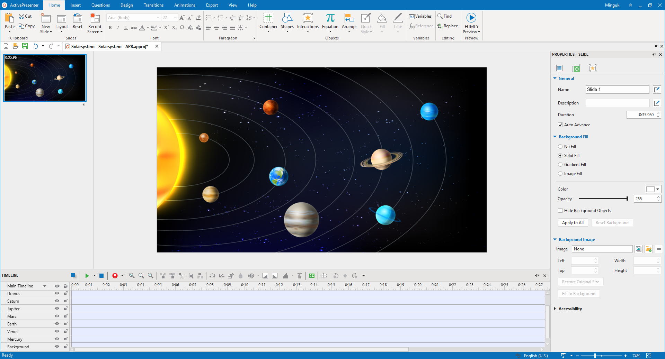Click the Apply to All button
Screen dimensions: 665x359
coord(573,223)
